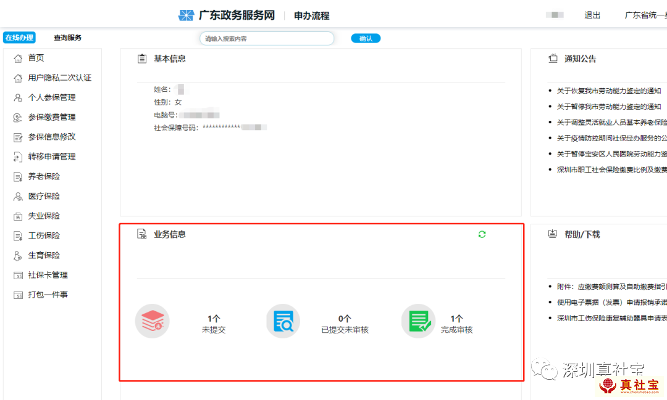Switch to the 查询服务 tab
This screenshot has height=400, width=667.
pyautogui.click(x=67, y=38)
